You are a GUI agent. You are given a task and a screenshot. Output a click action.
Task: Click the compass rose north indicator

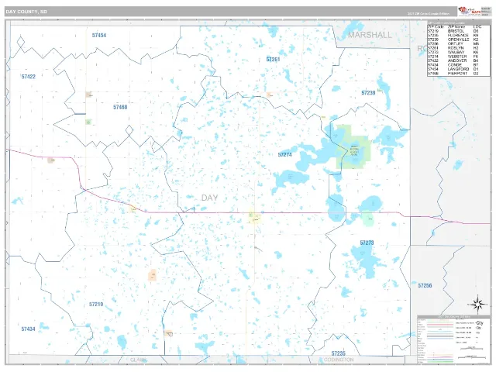click(x=478, y=305)
